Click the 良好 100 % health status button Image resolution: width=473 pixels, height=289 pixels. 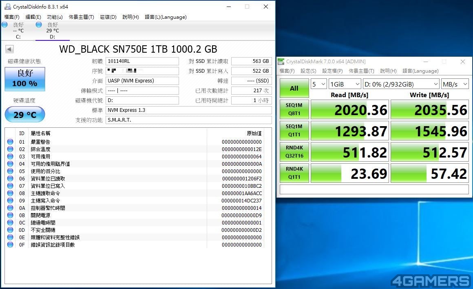(x=25, y=79)
